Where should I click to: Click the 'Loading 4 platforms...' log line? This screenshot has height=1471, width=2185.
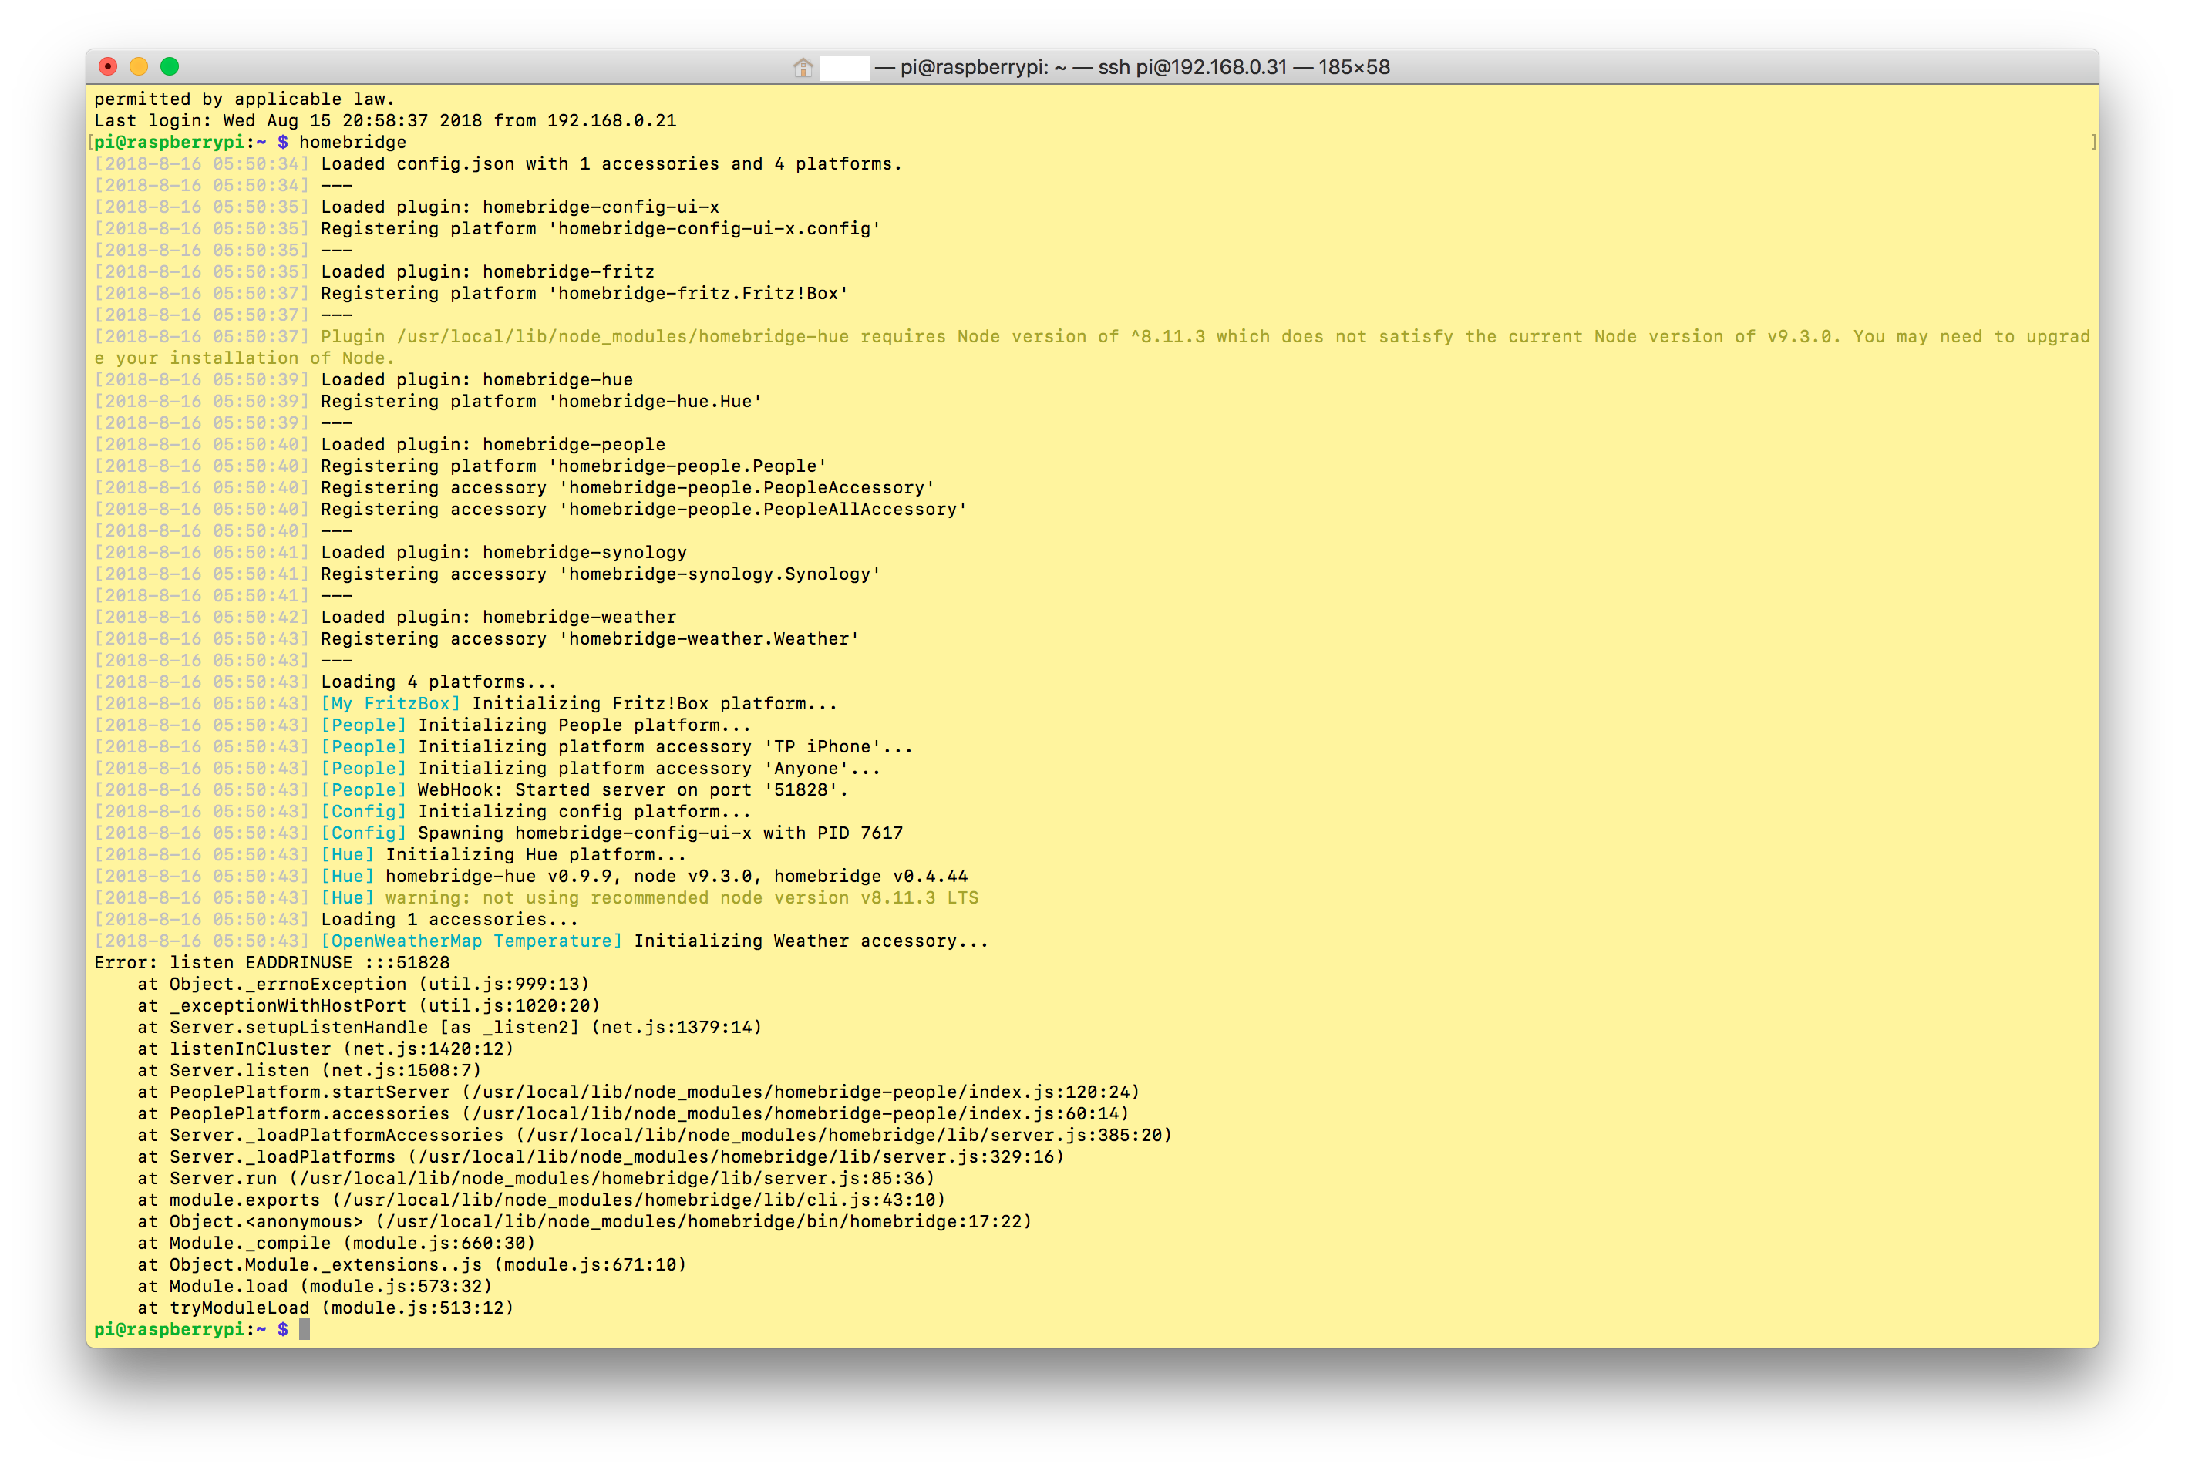coord(438,682)
